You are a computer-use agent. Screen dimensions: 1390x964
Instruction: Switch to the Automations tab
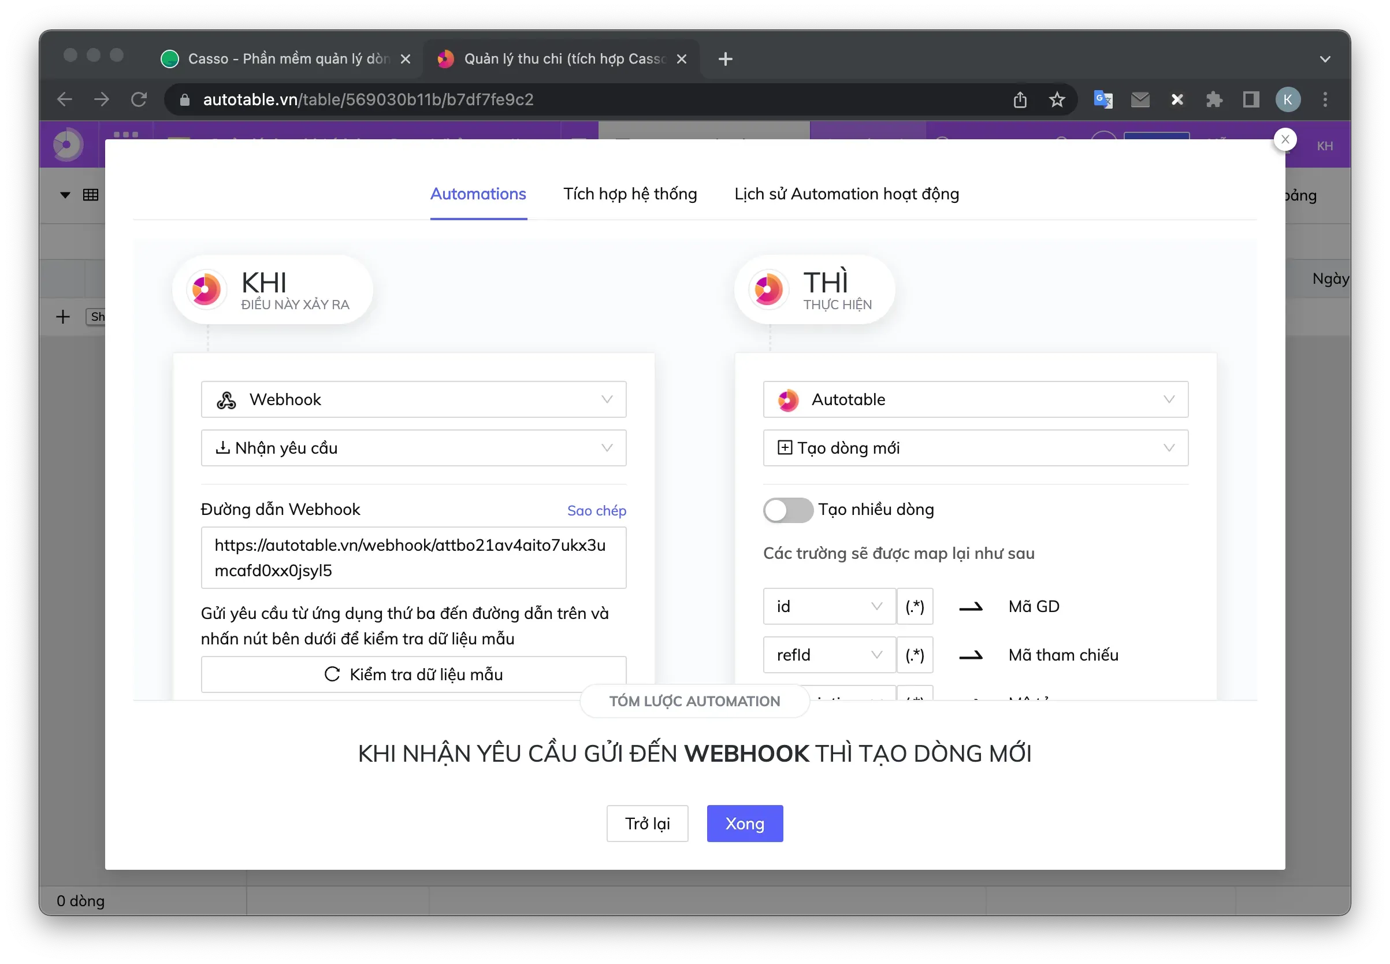point(478,194)
